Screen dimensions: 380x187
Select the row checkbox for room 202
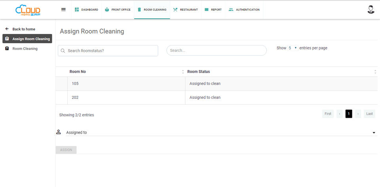point(62,98)
